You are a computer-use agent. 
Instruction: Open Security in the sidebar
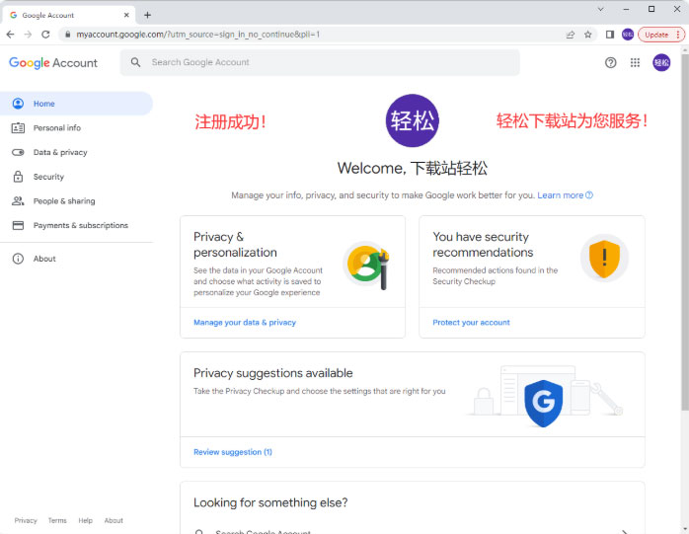click(x=76, y=177)
